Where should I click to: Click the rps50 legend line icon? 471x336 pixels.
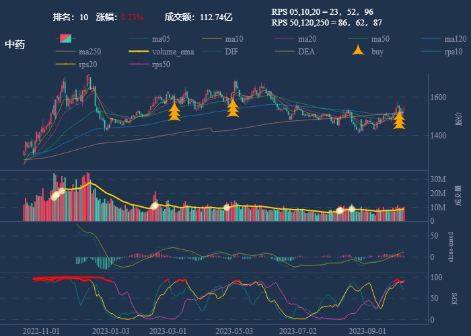[x=139, y=65]
